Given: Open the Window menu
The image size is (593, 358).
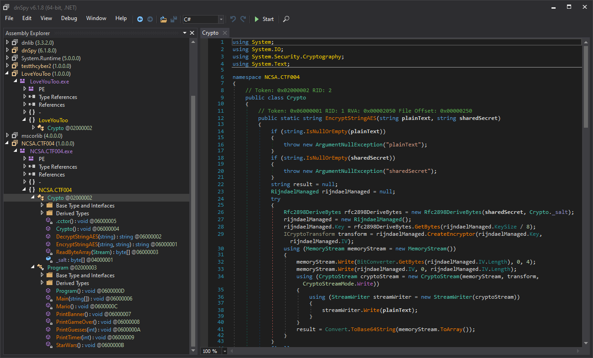Looking at the screenshot, I should [x=96, y=18].
